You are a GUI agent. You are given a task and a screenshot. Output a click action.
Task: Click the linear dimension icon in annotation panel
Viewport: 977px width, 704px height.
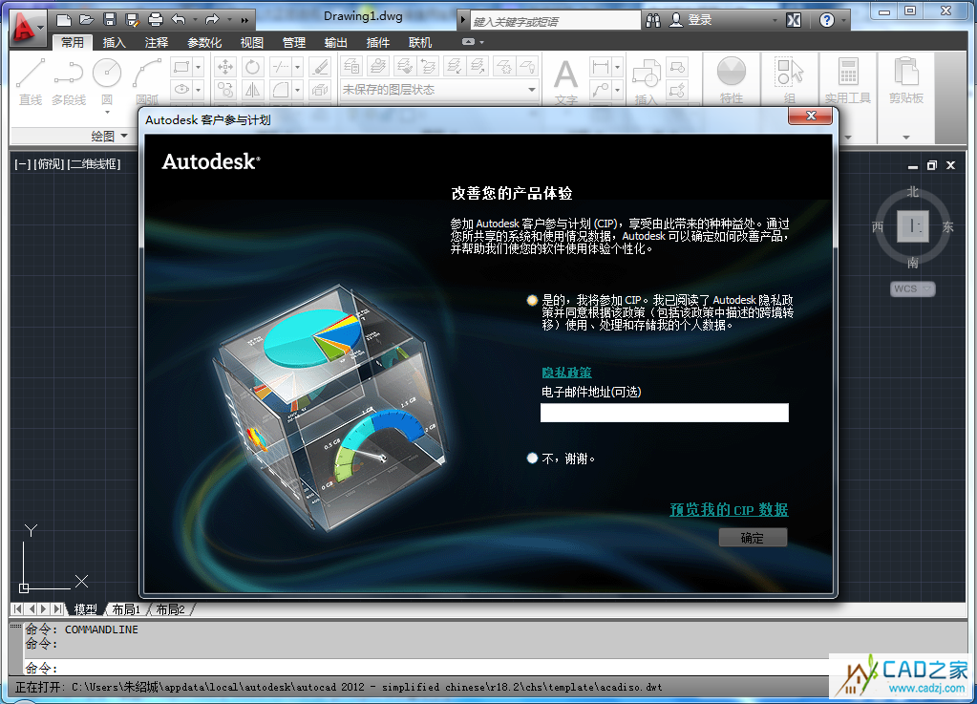[601, 67]
